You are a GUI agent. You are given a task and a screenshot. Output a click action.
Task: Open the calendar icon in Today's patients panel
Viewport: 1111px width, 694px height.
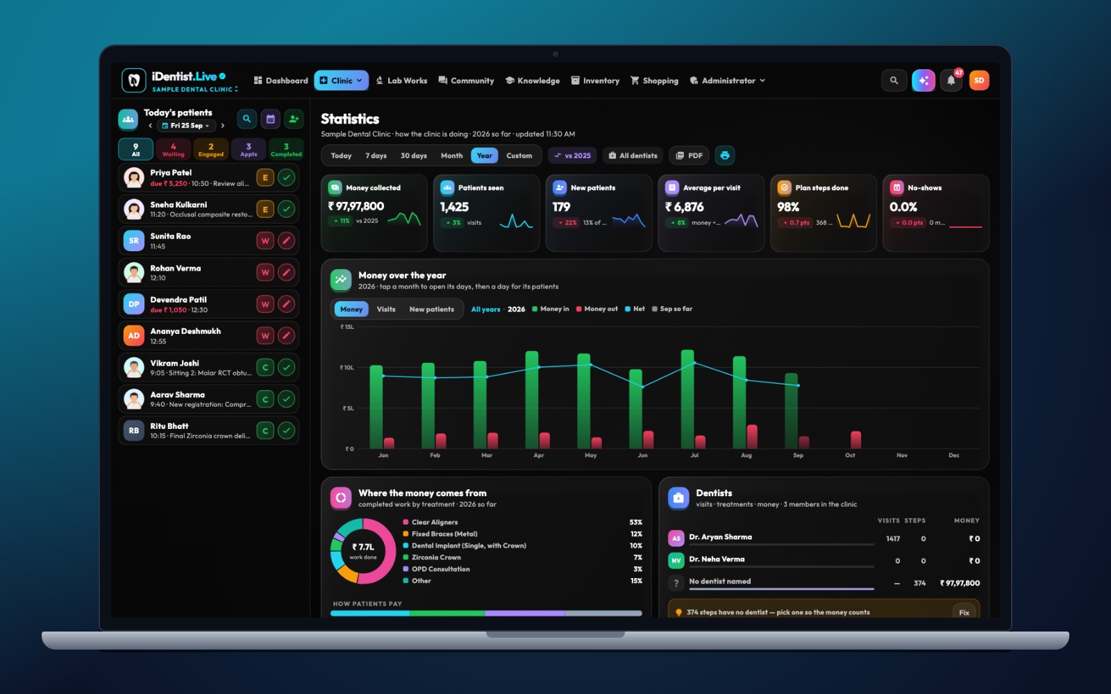271,119
